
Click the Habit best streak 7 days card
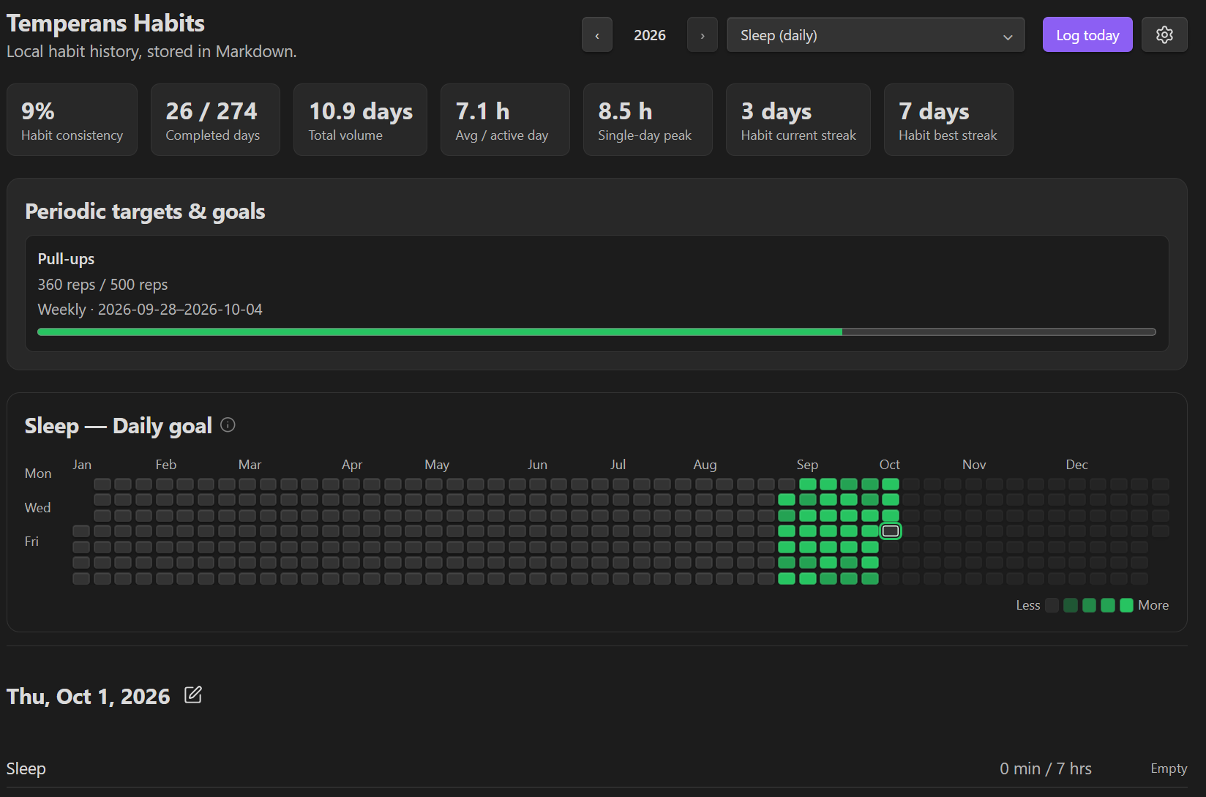tap(948, 119)
